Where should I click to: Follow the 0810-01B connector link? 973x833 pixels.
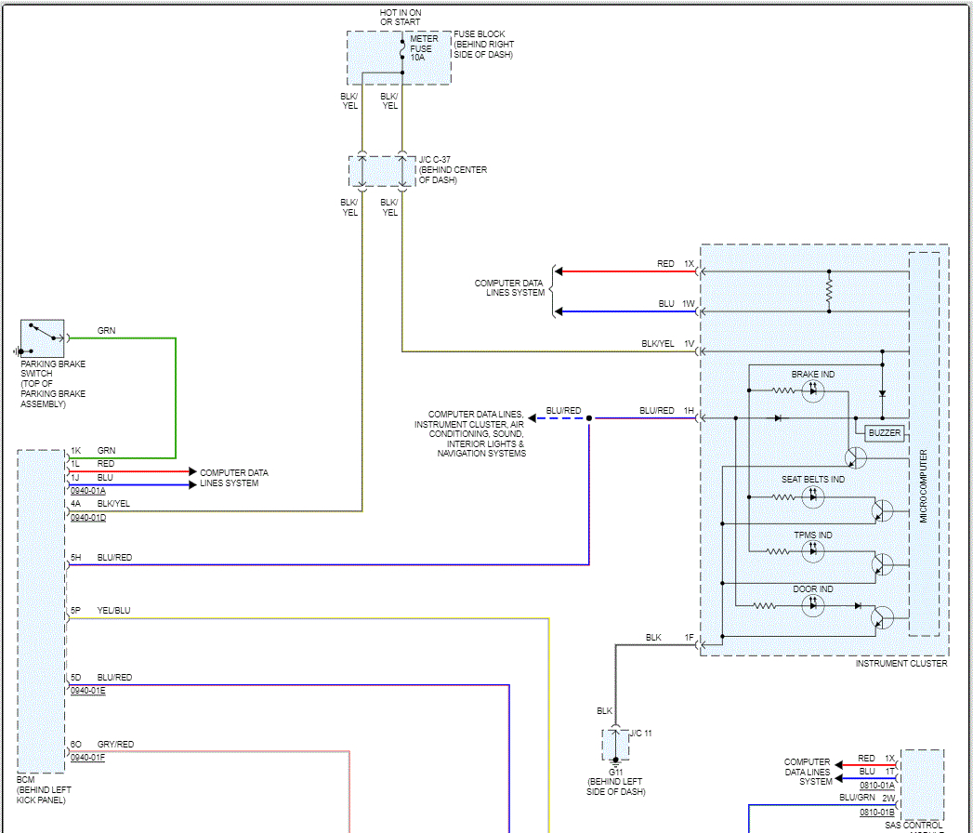(876, 812)
